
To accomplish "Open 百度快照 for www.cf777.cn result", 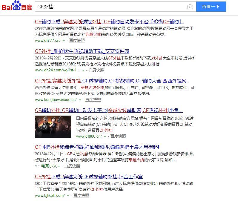I will point(77,41).
